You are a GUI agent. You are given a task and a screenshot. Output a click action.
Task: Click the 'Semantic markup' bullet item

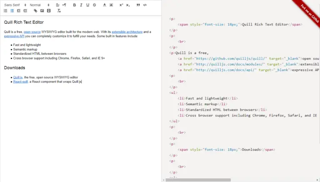tap(25, 49)
